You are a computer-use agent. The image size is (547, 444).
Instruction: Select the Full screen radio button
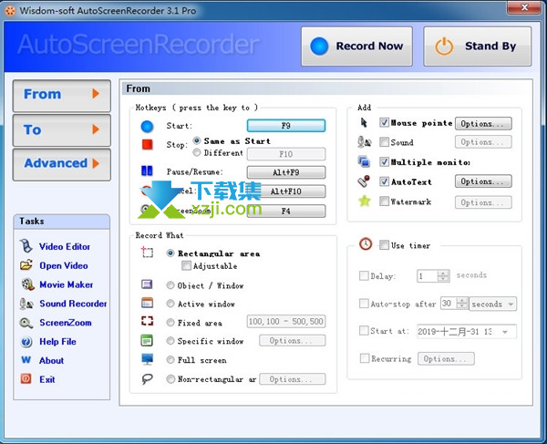pos(170,359)
